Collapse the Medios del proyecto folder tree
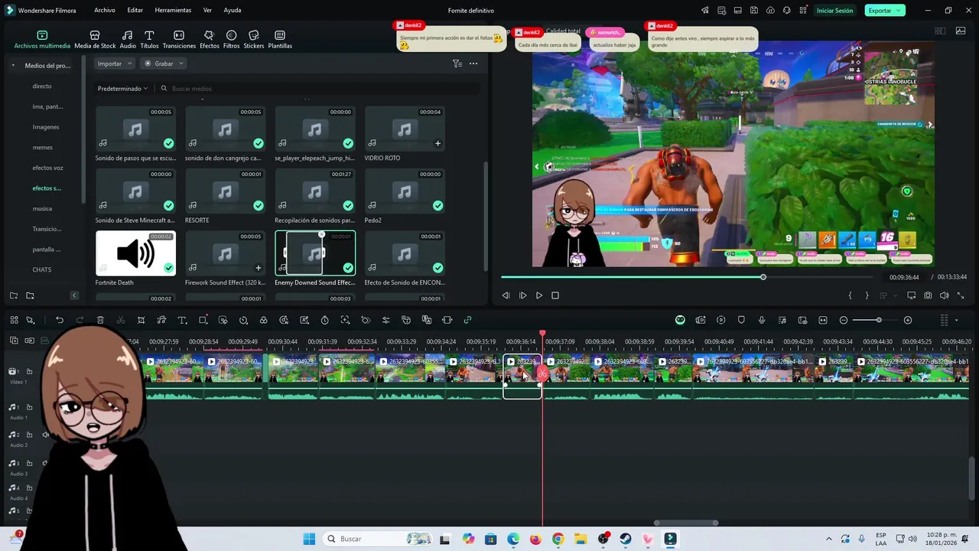The width and height of the screenshot is (979, 551). [x=13, y=66]
